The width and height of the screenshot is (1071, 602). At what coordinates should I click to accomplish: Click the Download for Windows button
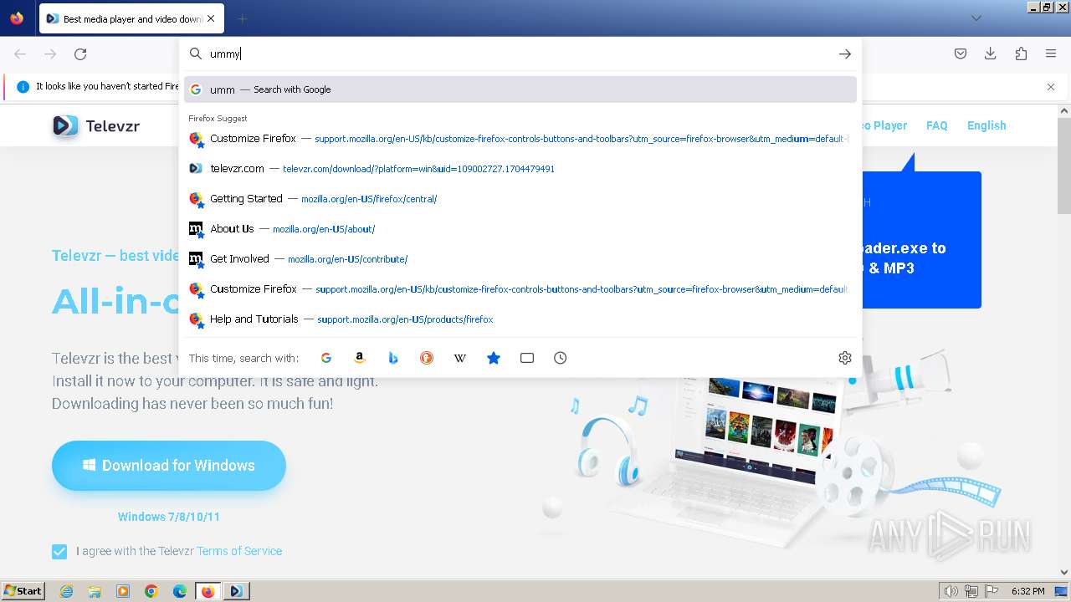pyautogui.click(x=169, y=466)
